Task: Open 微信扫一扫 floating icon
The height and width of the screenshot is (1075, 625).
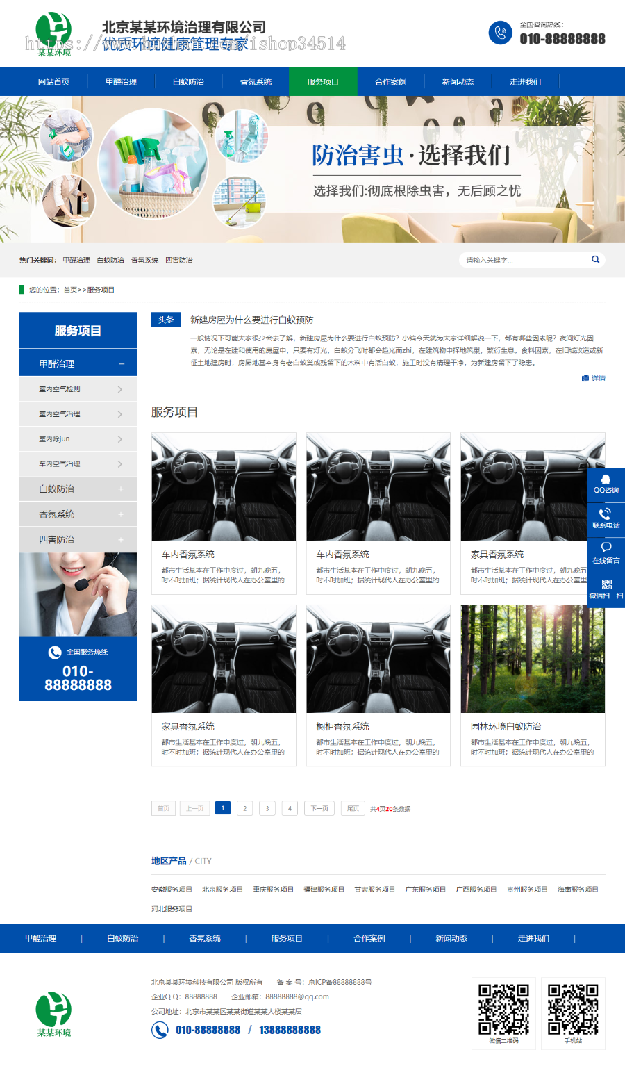Action: (x=606, y=590)
